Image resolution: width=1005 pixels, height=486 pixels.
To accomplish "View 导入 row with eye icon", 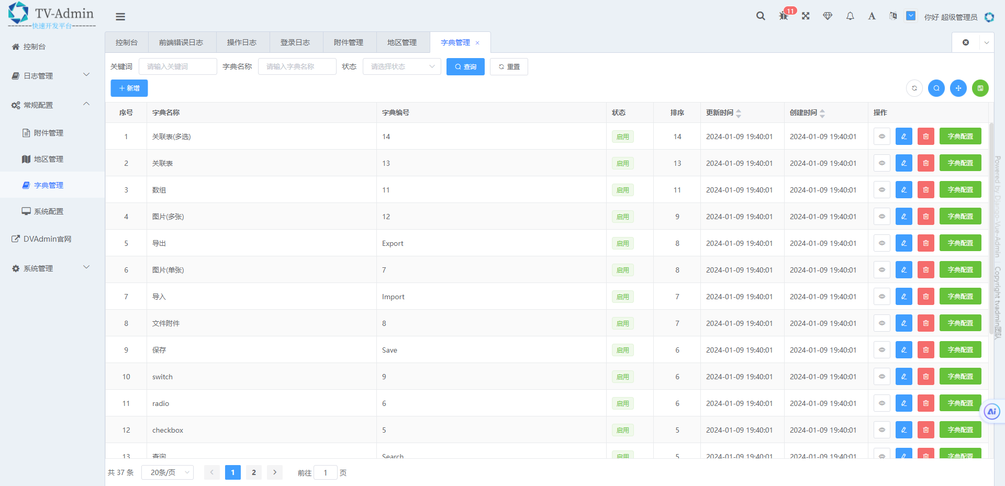I will coord(882,297).
